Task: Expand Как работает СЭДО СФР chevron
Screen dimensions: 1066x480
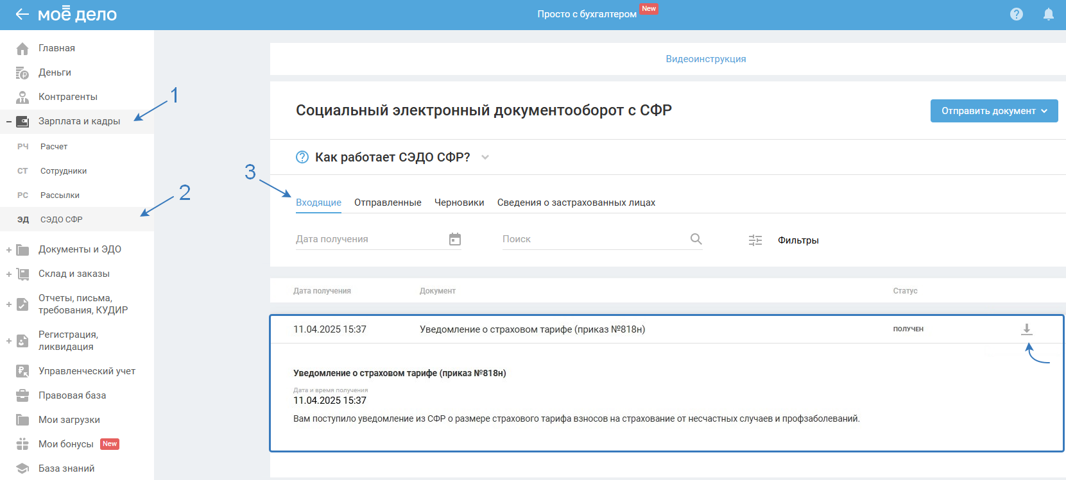Action: point(485,158)
